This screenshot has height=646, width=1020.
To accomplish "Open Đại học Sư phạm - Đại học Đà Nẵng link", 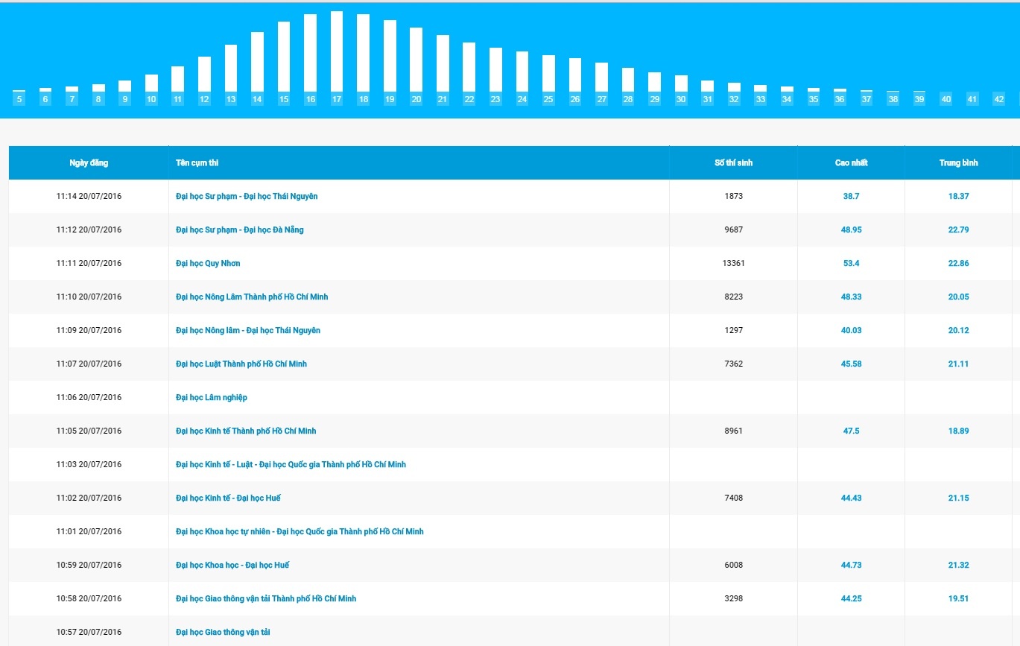I will pyautogui.click(x=239, y=230).
